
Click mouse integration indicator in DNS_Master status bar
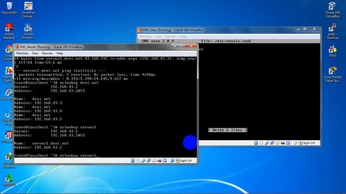[x=172, y=161]
